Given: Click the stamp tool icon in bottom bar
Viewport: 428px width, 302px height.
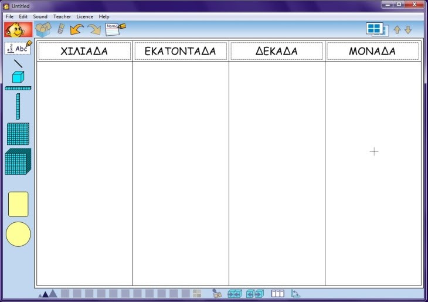Looking at the screenshot, I should pos(217,294).
